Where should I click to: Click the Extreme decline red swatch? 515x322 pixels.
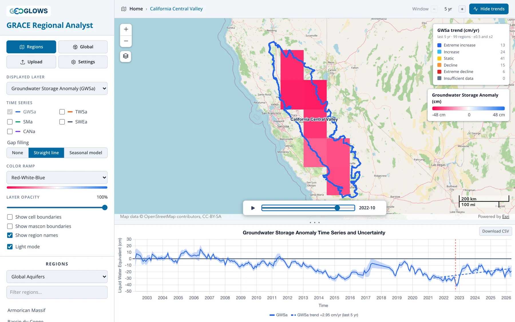coord(439,72)
